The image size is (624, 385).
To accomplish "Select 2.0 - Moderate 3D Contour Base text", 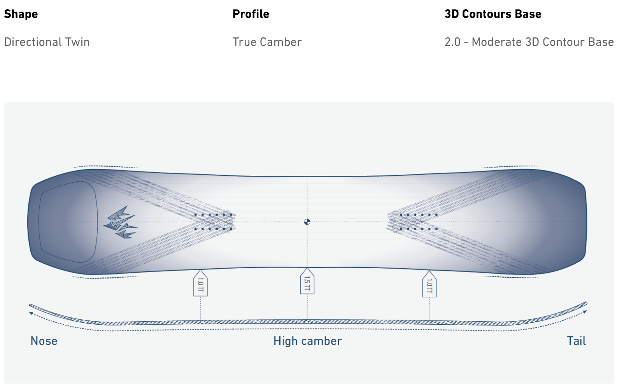I will (x=529, y=42).
